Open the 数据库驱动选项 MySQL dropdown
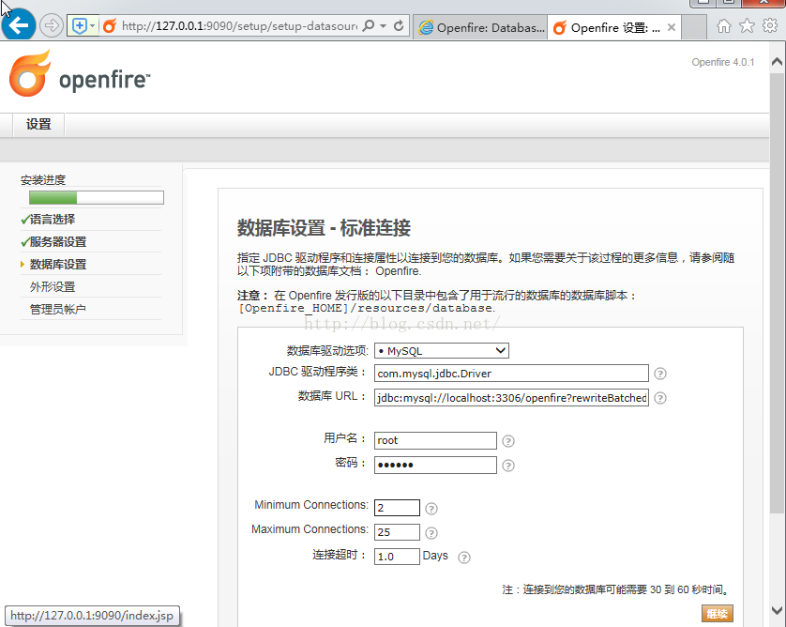Image resolution: width=786 pixels, height=627 pixels. click(442, 351)
